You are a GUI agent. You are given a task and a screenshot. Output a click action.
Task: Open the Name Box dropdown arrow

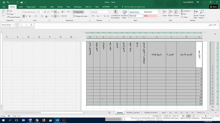tap(13, 25)
